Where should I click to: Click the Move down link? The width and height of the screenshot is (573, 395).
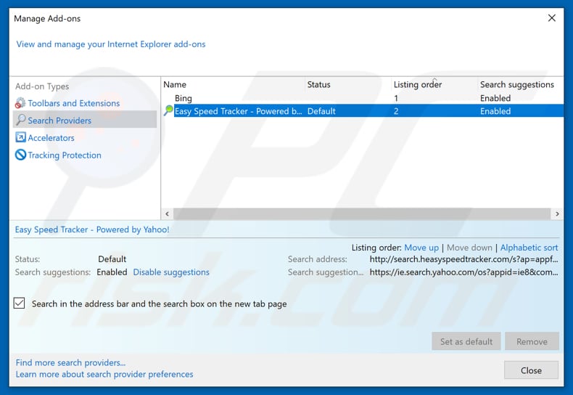click(x=469, y=248)
